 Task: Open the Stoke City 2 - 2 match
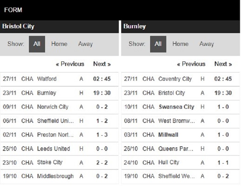click(59, 163)
